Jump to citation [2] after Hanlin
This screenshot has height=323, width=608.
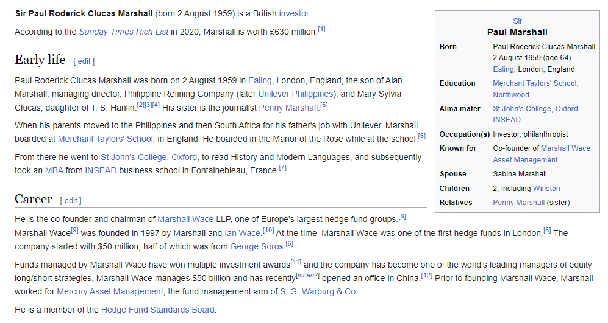click(x=140, y=105)
